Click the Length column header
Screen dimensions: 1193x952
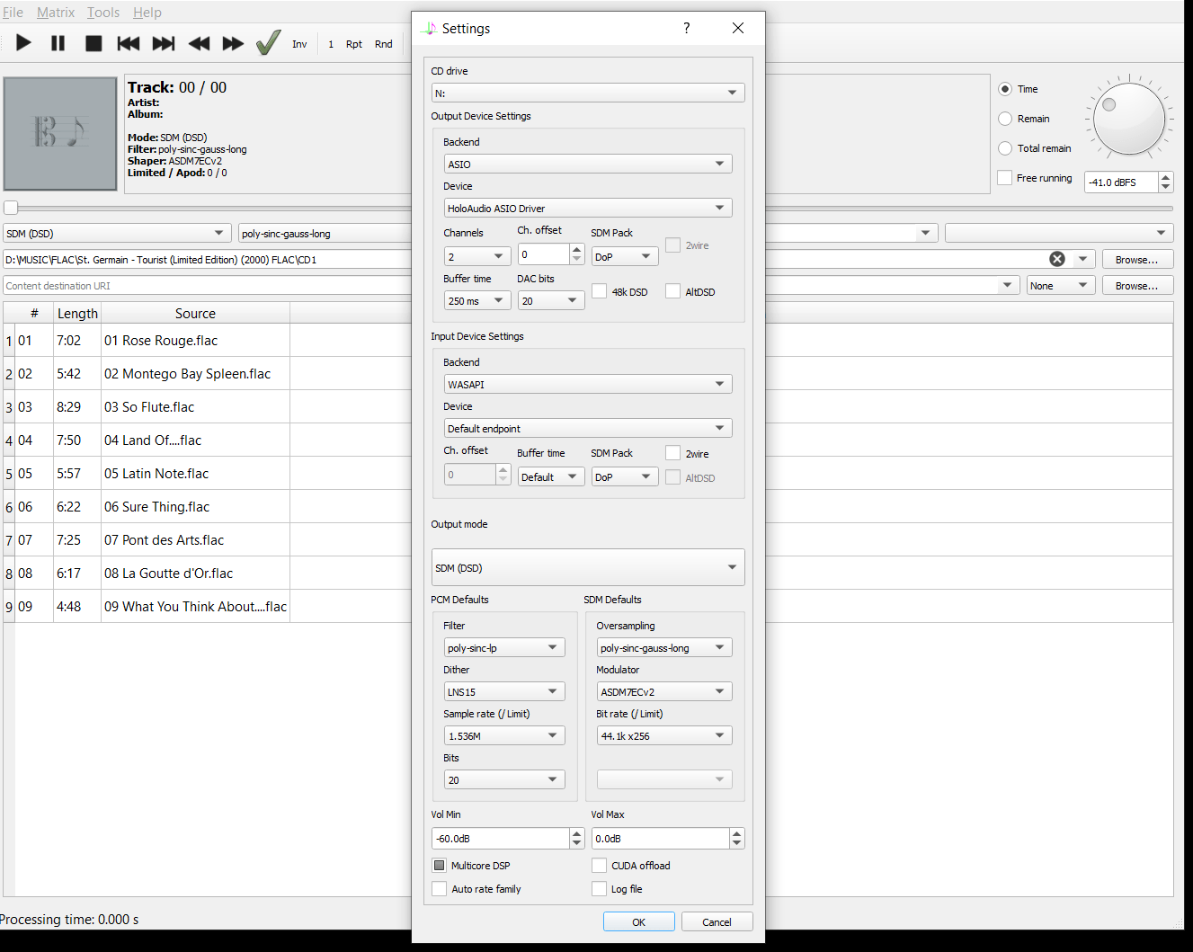[x=77, y=313]
